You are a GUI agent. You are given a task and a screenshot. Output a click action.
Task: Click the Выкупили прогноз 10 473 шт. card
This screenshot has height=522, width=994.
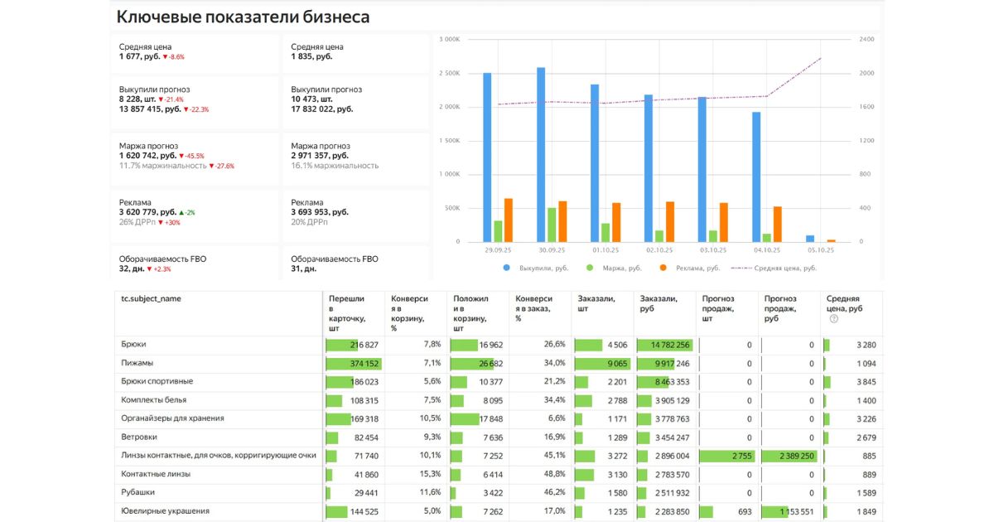(355, 99)
